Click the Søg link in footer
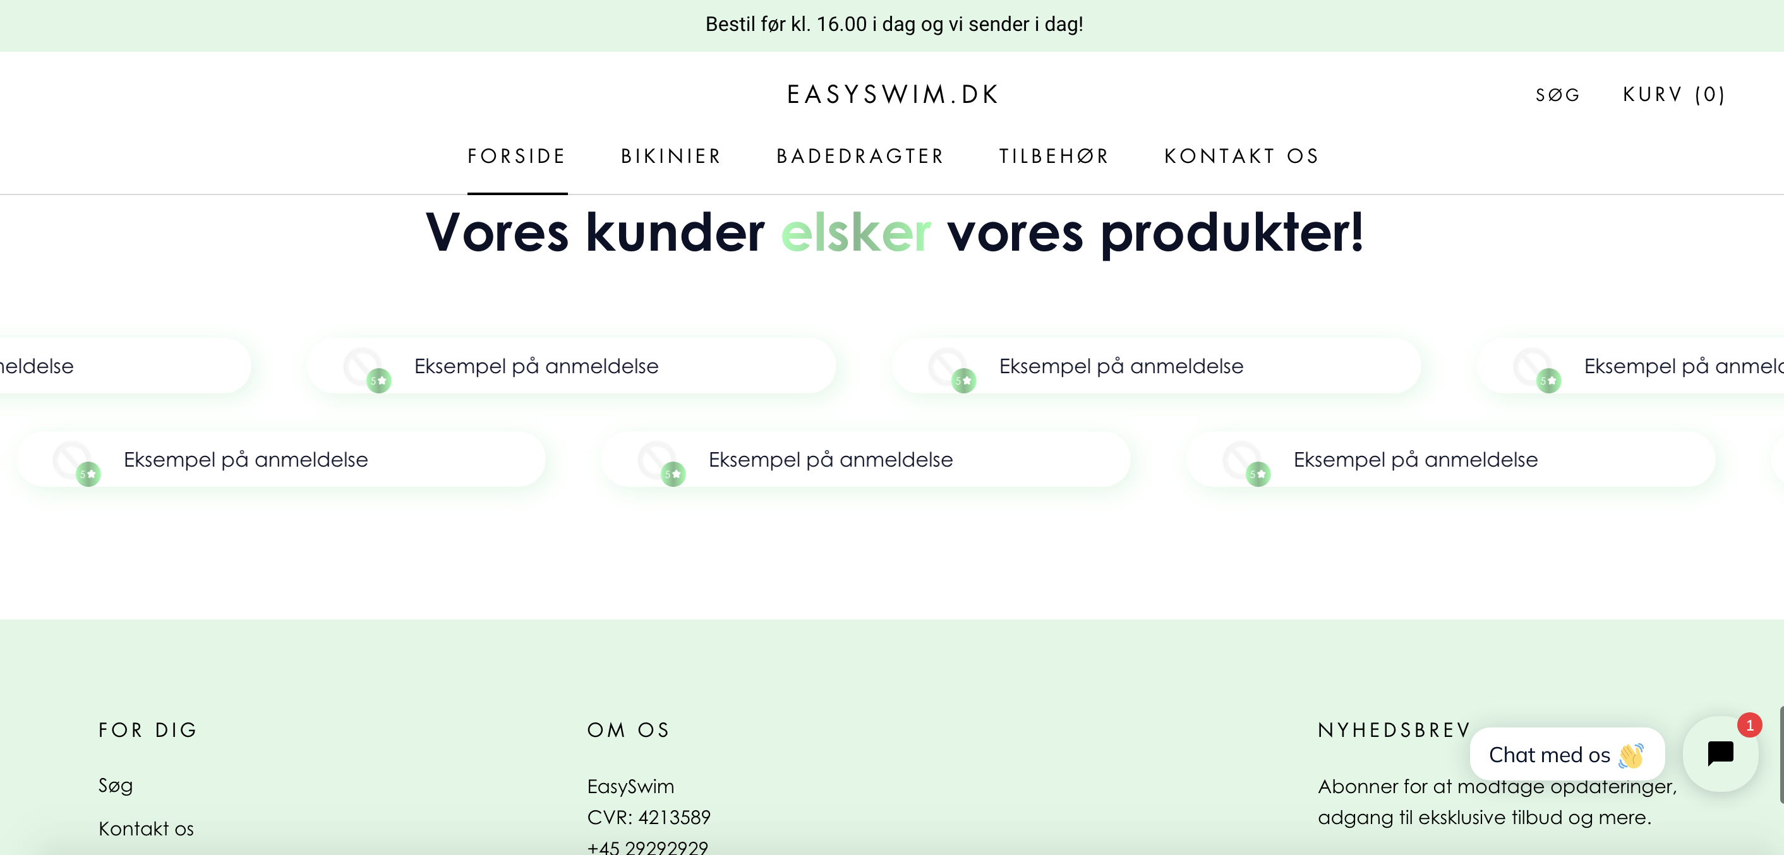 pos(116,785)
